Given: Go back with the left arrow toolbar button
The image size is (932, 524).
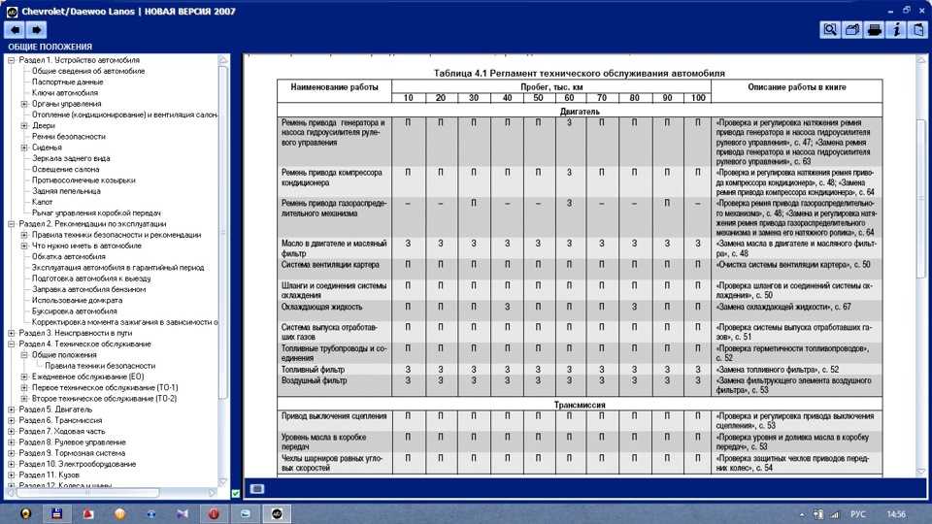Looking at the screenshot, I should [15, 30].
